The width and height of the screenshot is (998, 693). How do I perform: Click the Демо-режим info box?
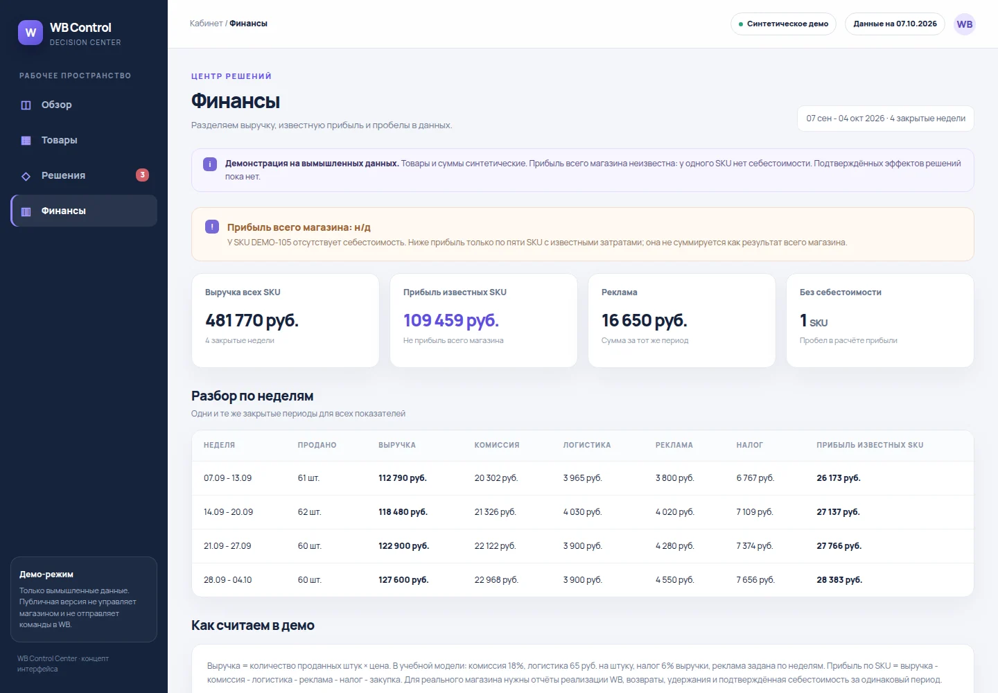[x=84, y=599]
